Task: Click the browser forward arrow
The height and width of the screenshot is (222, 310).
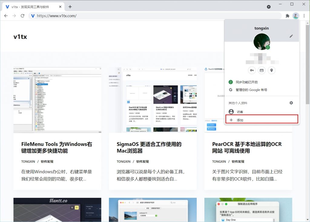Action: point(14,16)
